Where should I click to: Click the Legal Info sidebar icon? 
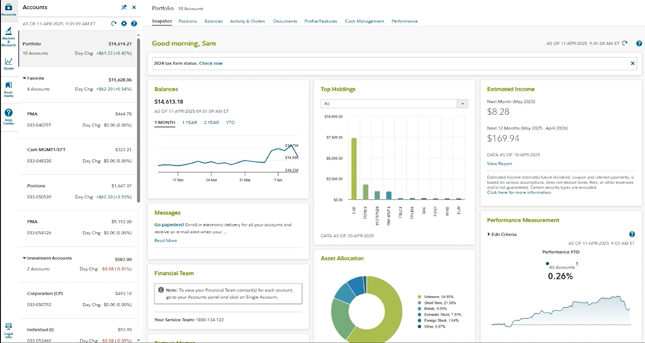(x=9, y=329)
